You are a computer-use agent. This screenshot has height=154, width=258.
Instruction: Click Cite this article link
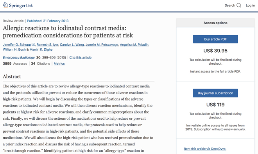tap(80, 57)
